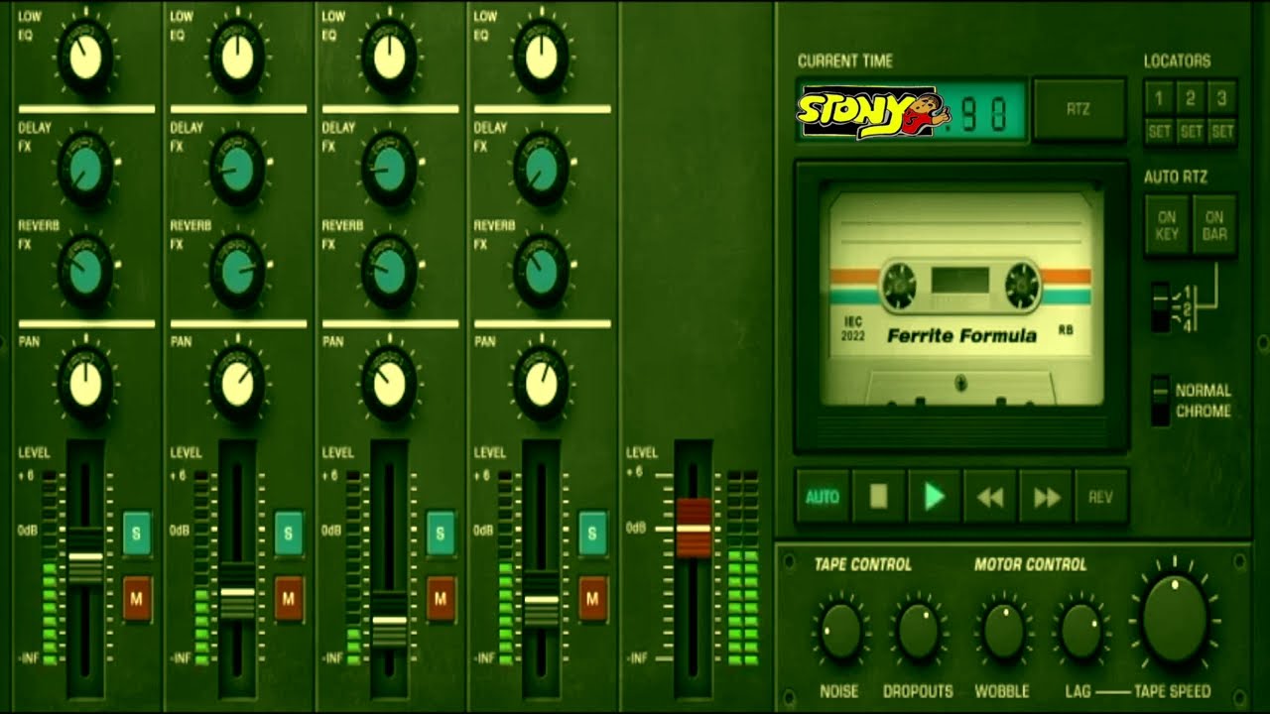Image resolution: width=1270 pixels, height=714 pixels.
Task: Flip the NORMAL/CHROME tape switch
Action: (x=1160, y=401)
